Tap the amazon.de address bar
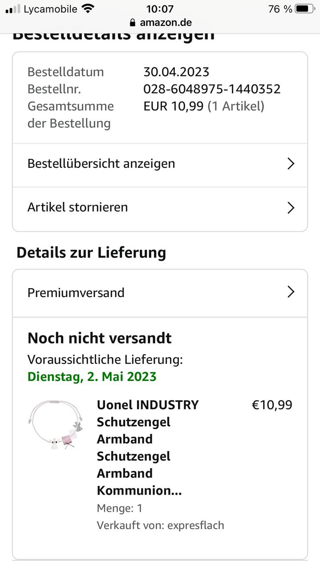The height and width of the screenshot is (571, 320). (160, 22)
